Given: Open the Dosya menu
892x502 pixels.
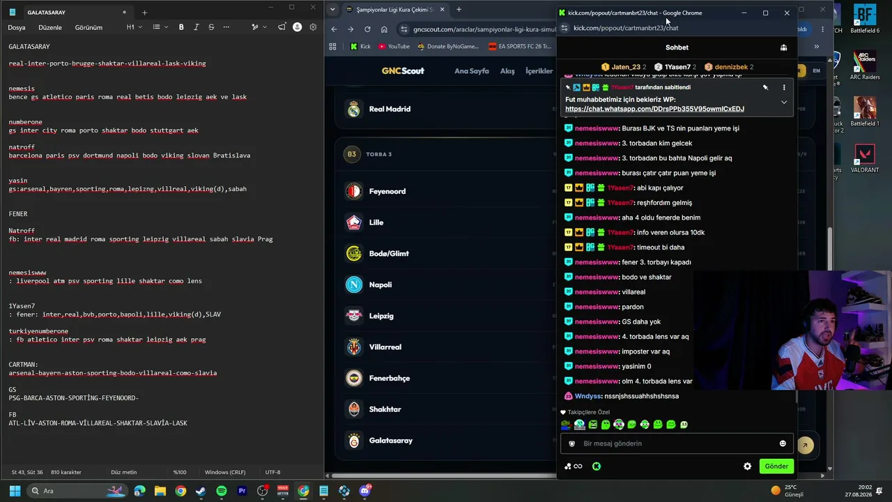Looking at the screenshot, I should [x=17, y=27].
